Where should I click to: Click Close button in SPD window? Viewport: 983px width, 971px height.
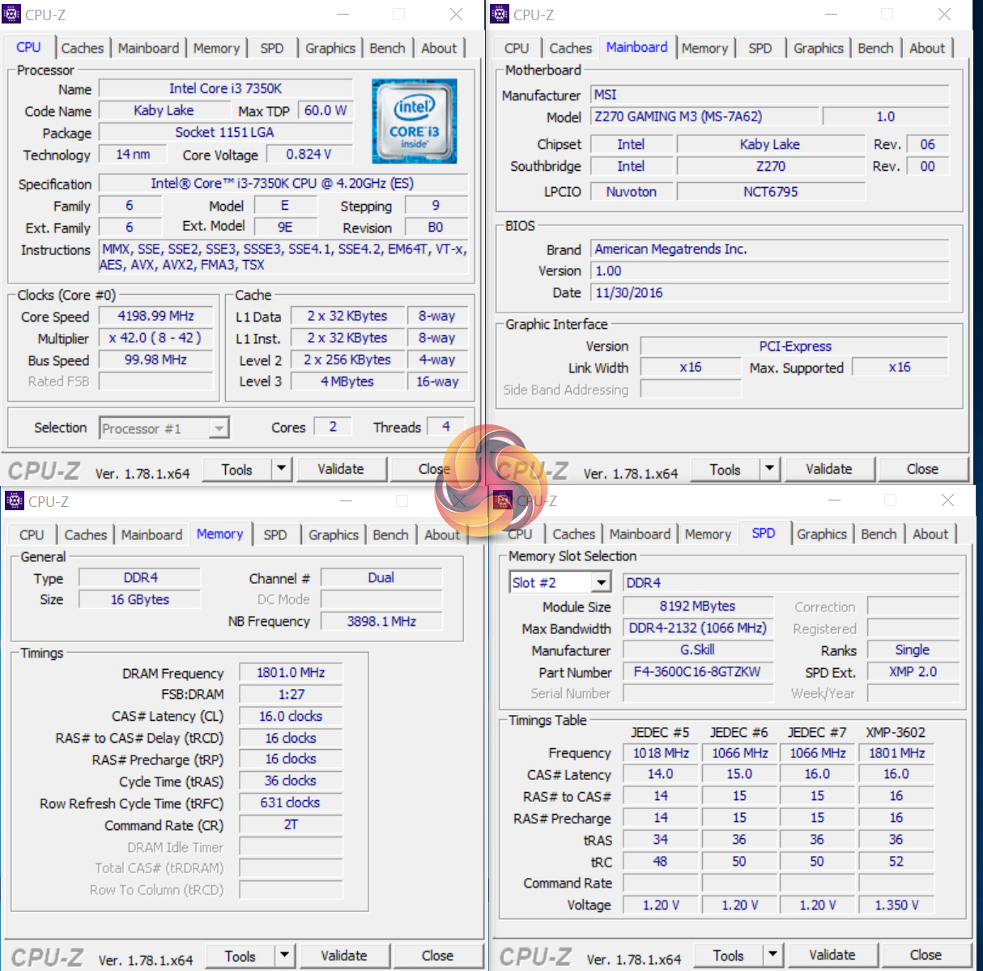click(926, 955)
